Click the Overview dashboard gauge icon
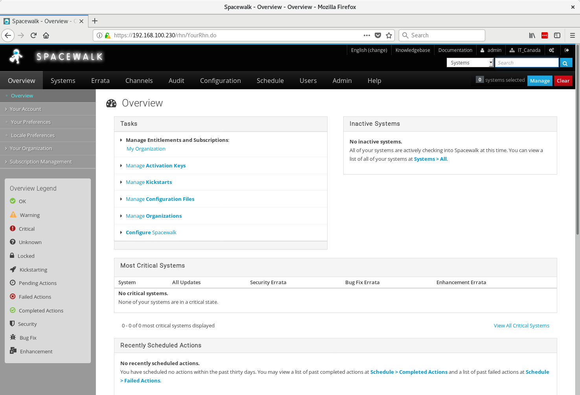Screen dimensions: 580x395 pyautogui.click(x=111, y=103)
